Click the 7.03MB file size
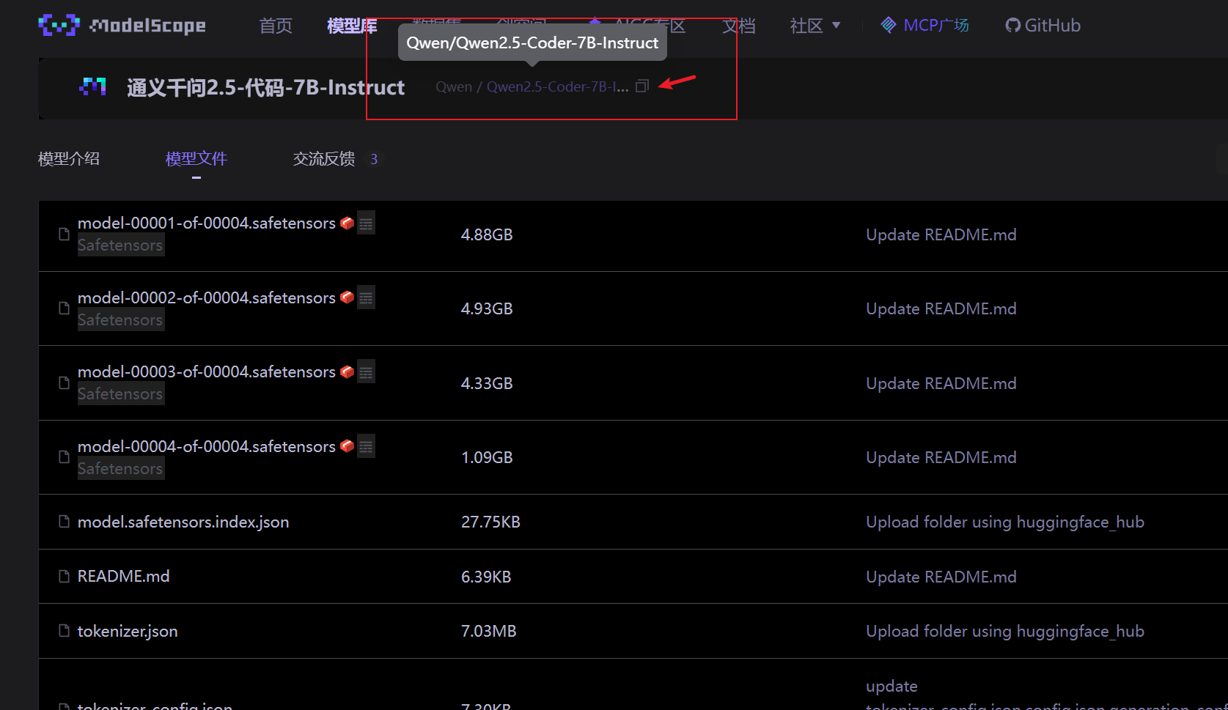This screenshot has height=710, width=1228. [489, 631]
